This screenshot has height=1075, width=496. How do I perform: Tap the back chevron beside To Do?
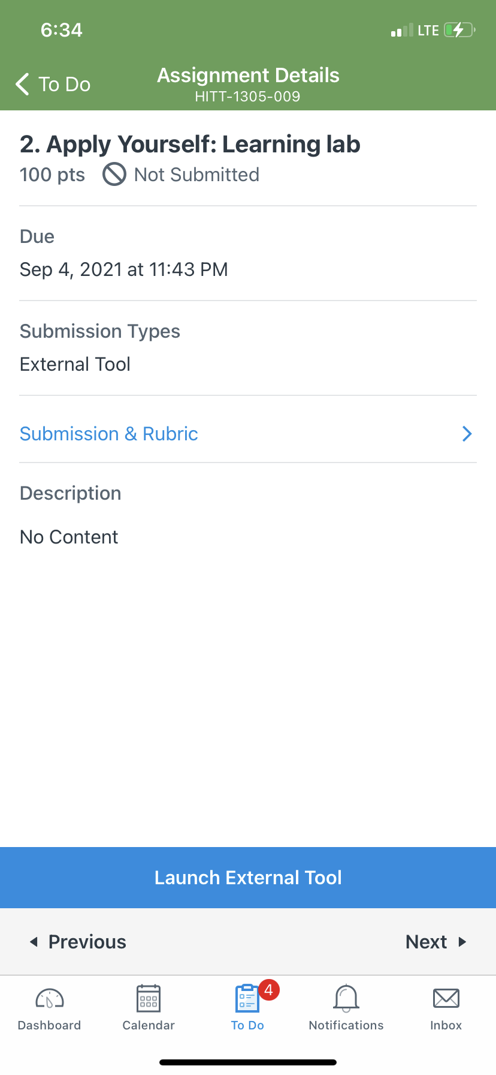23,84
